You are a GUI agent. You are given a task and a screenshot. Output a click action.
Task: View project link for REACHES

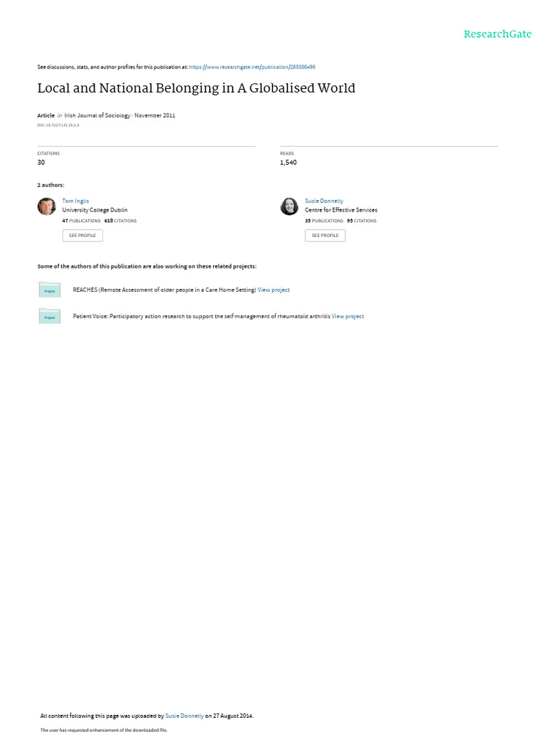click(273, 290)
